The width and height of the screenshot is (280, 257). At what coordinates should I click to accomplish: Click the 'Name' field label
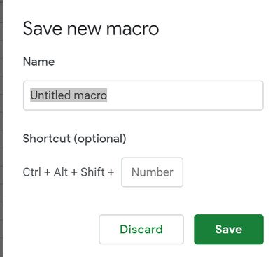(x=38, y=62)
